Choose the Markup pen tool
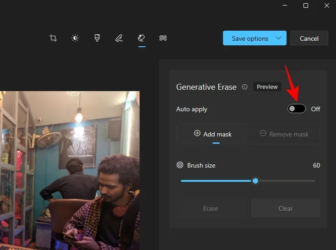Viewport: 336px width, 250px height. pos(119,38)
